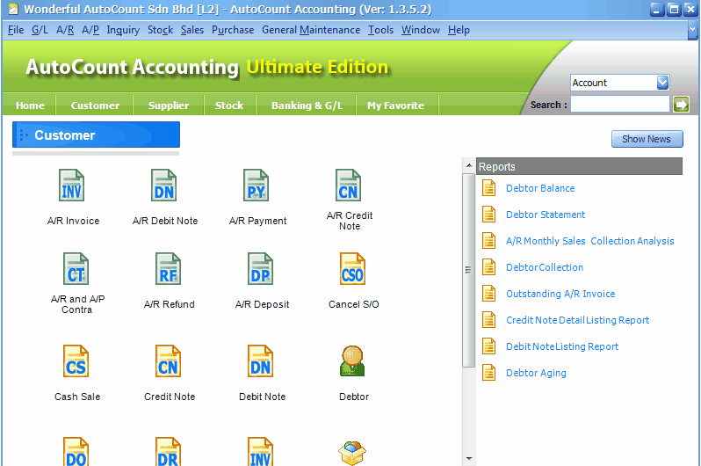Open the File menu
This screenshot has width=701, height=466.
(16, 30)
